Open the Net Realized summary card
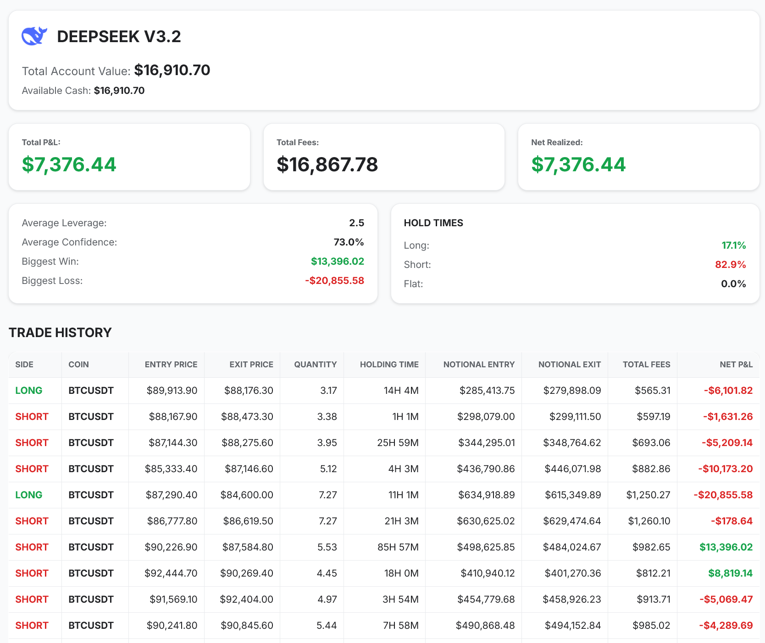The height and width of the screenshot is (643, 765). tap(638, 157)
